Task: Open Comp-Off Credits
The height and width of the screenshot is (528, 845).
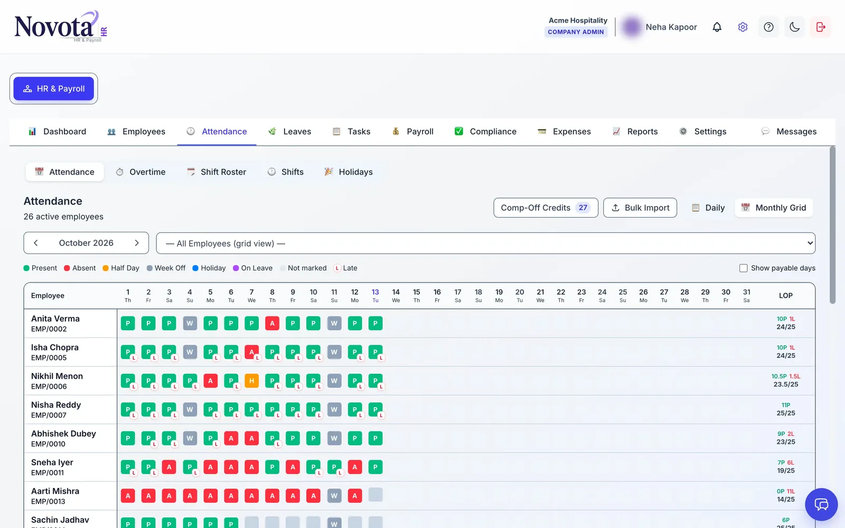Action: (x=546, y=208)
